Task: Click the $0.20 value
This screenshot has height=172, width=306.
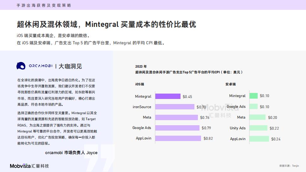Action: (x=272, y=118)
